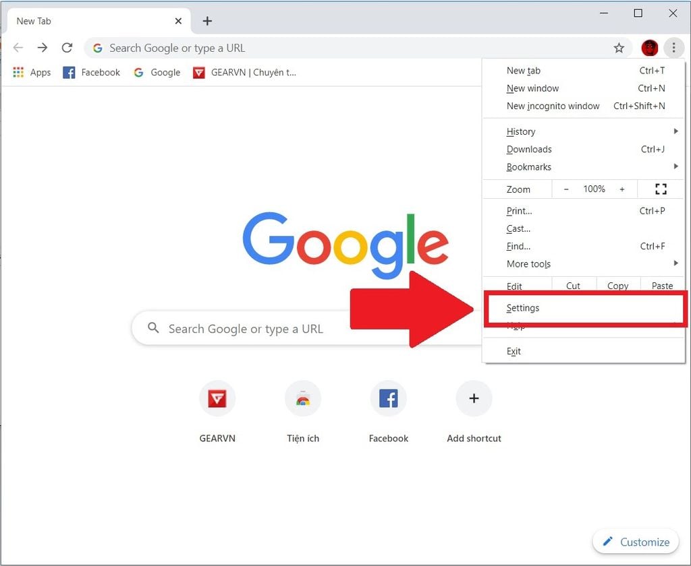Expand the Bookmarks submenu
The image size is (691, 566).
(584, 167)
